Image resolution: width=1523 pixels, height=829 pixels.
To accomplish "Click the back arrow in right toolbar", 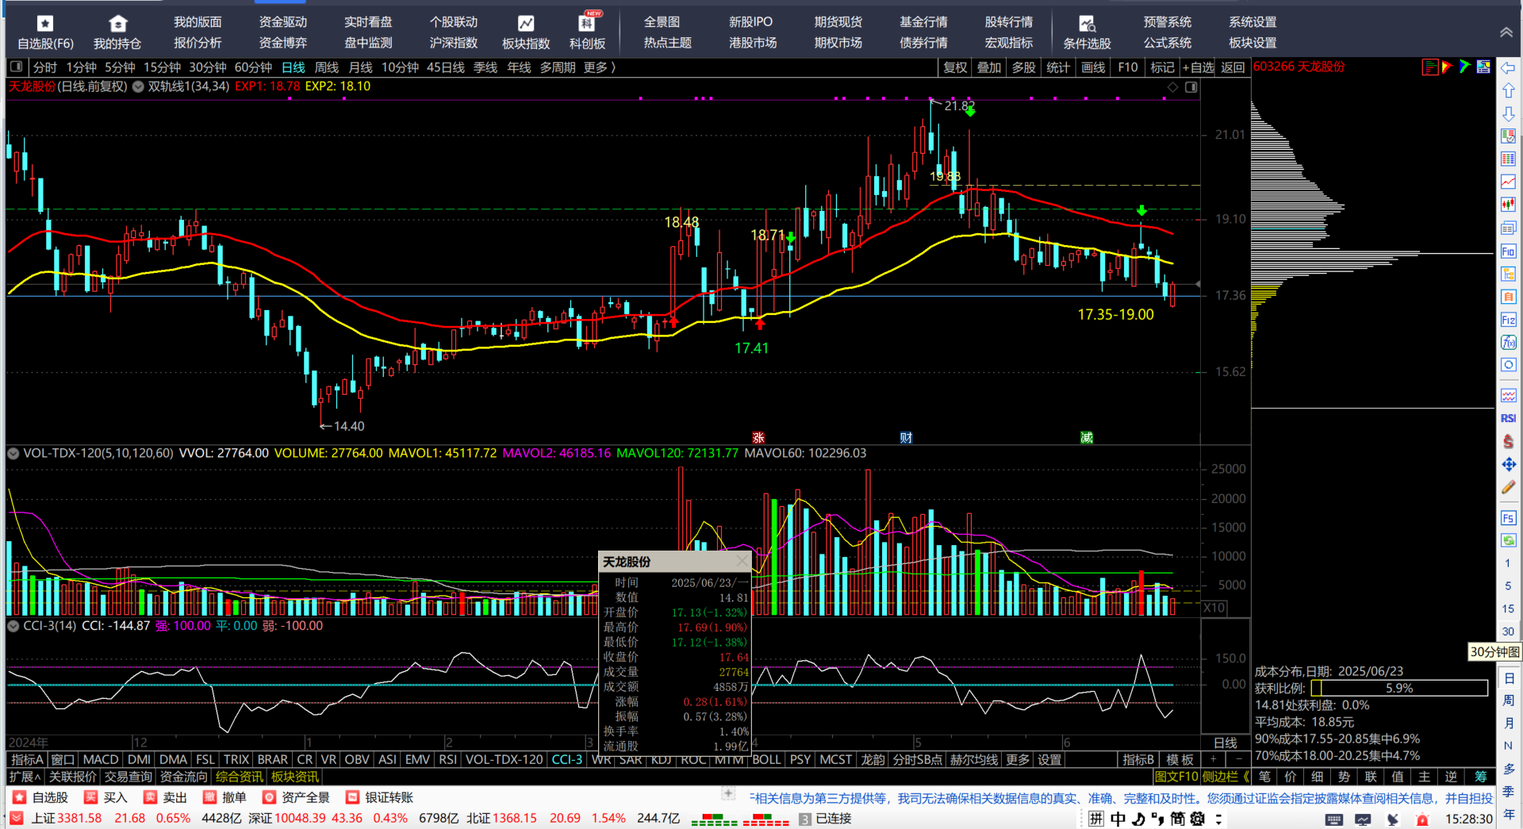I will click(1508, 68).
